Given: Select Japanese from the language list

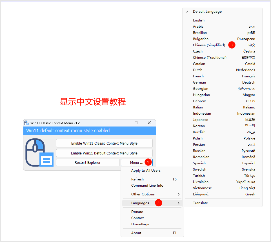Looking at the screenshot, I should 200,120.
